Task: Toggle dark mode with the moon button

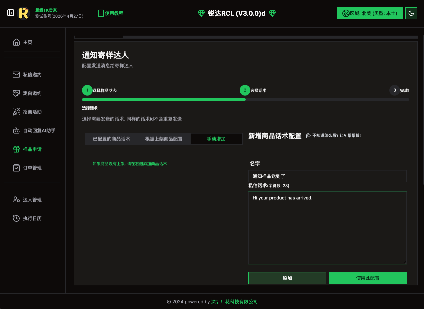Action: click(x=411, y=13)
